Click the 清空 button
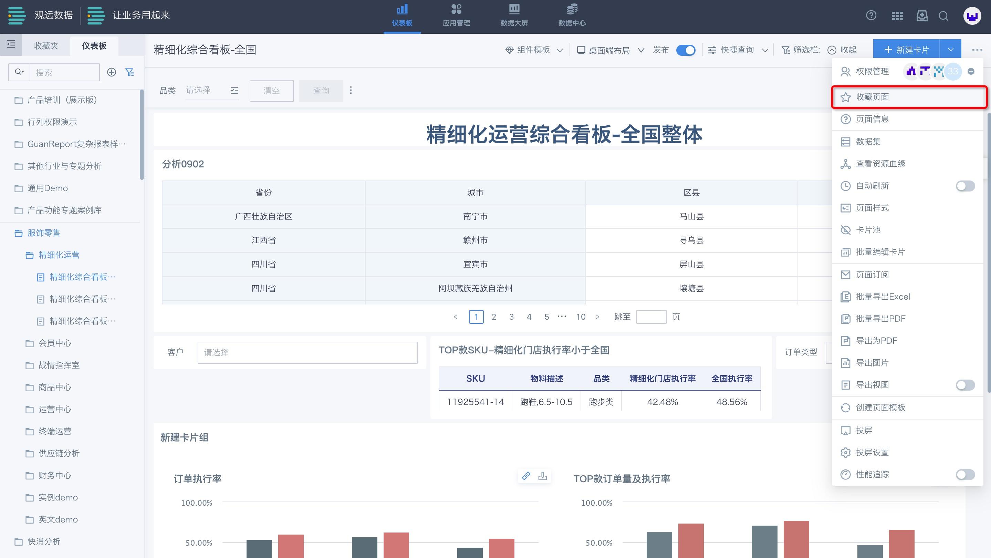The width and height of the screenshot is (991, 558). tap(272, 91)
